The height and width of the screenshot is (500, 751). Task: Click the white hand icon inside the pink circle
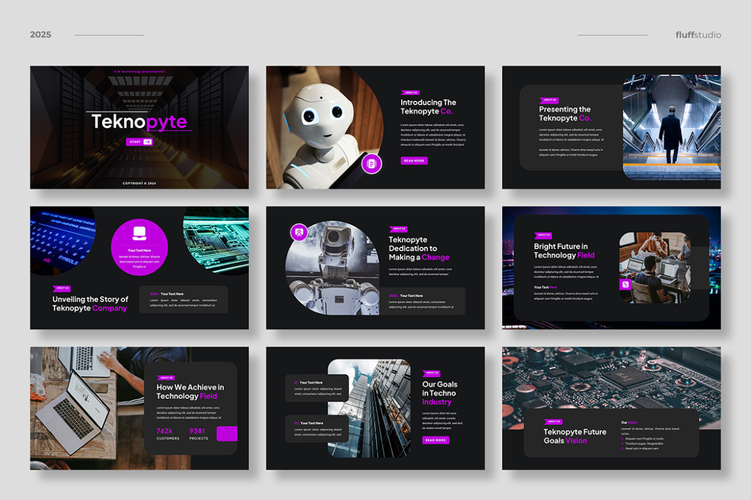139,234
